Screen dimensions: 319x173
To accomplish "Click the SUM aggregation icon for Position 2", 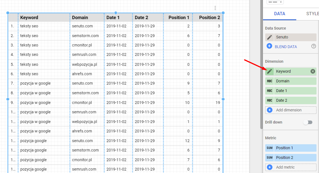I will (x=270, y=158).
